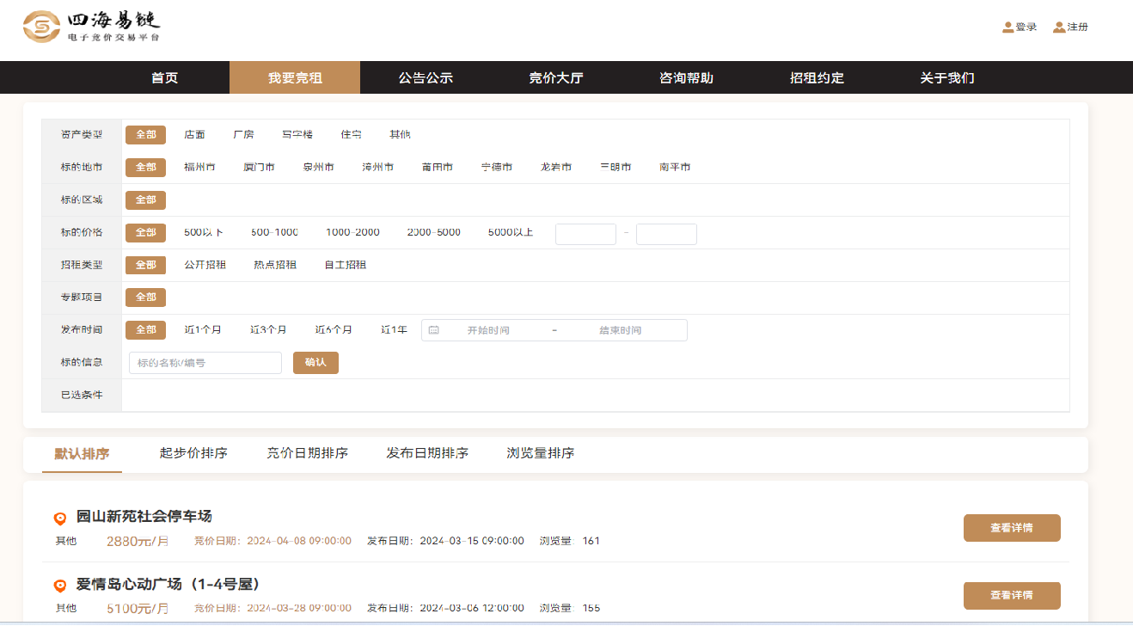This screenshot has width=1133, height=626.
Task: Filter asset type by 其他
Action: click(400, 135)
